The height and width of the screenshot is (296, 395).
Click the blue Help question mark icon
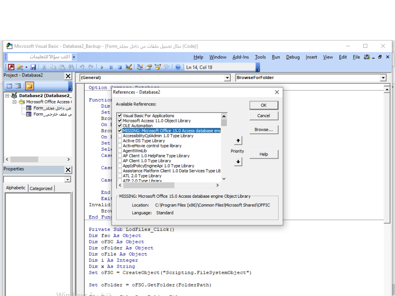click(x=178, y=67)
